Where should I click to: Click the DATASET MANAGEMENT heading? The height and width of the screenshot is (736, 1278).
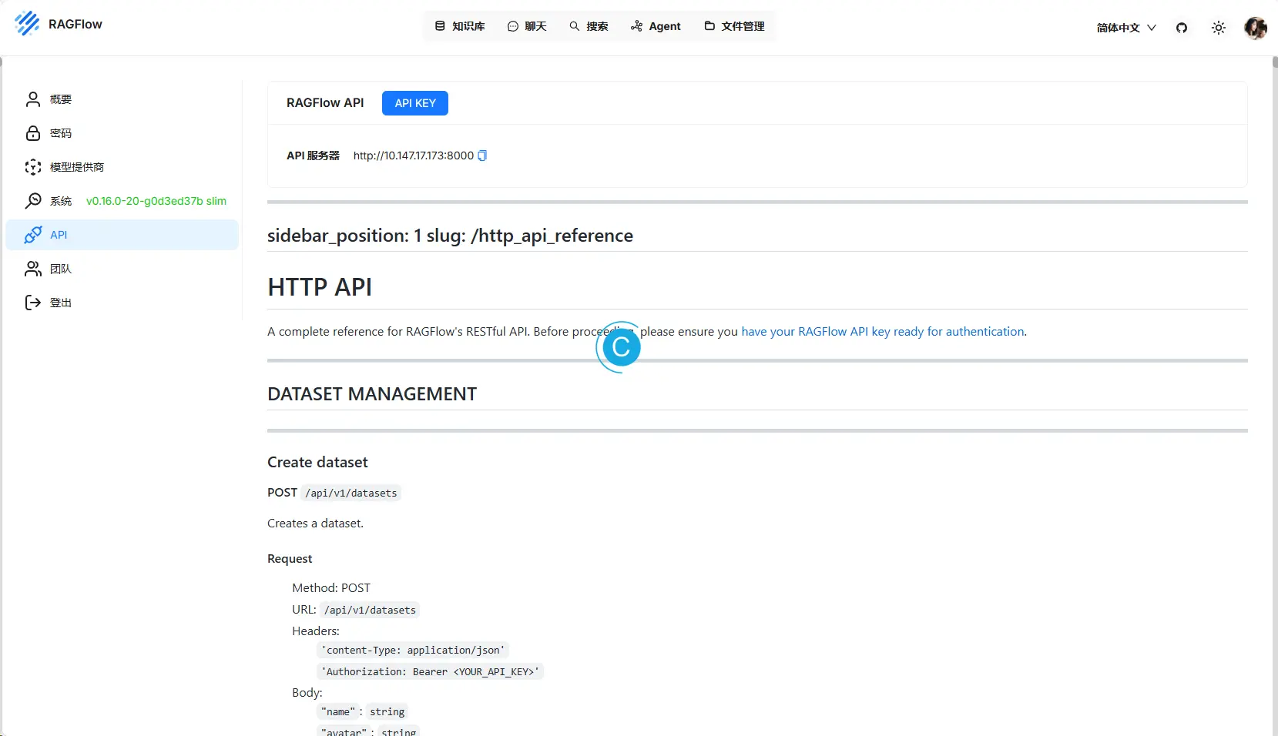(372, 394)
